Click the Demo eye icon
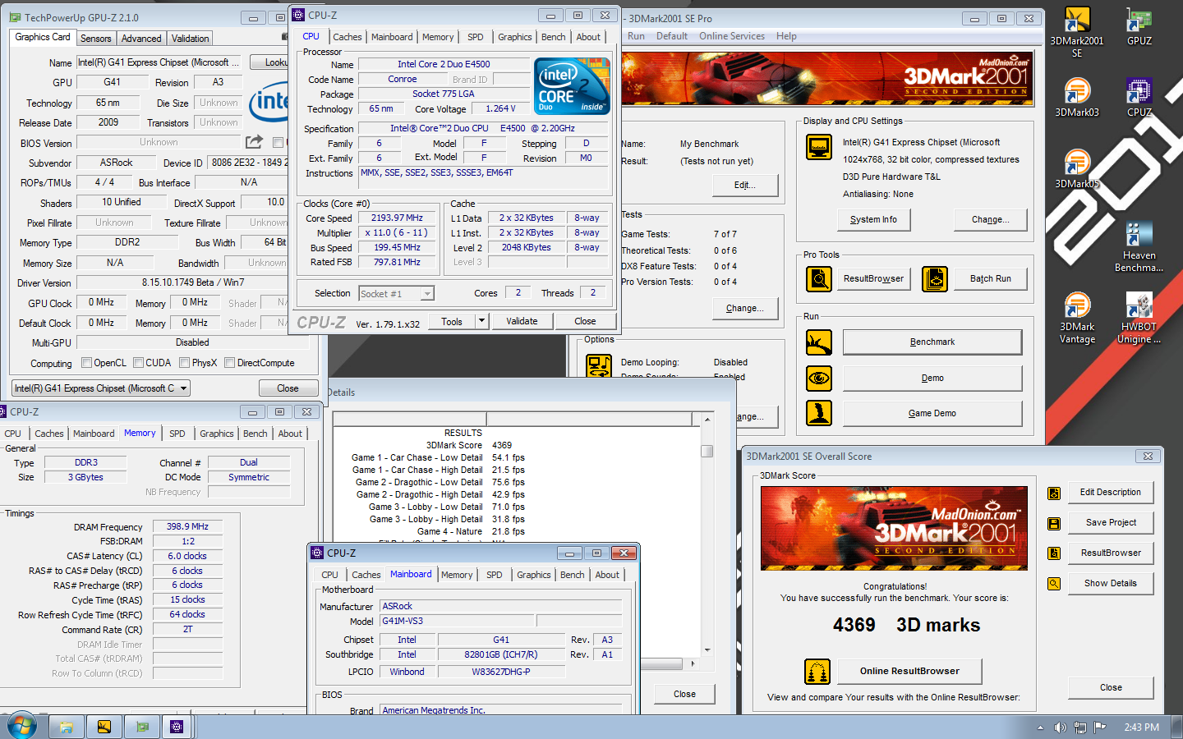1183x739 pixels. (x=819, y=379)
